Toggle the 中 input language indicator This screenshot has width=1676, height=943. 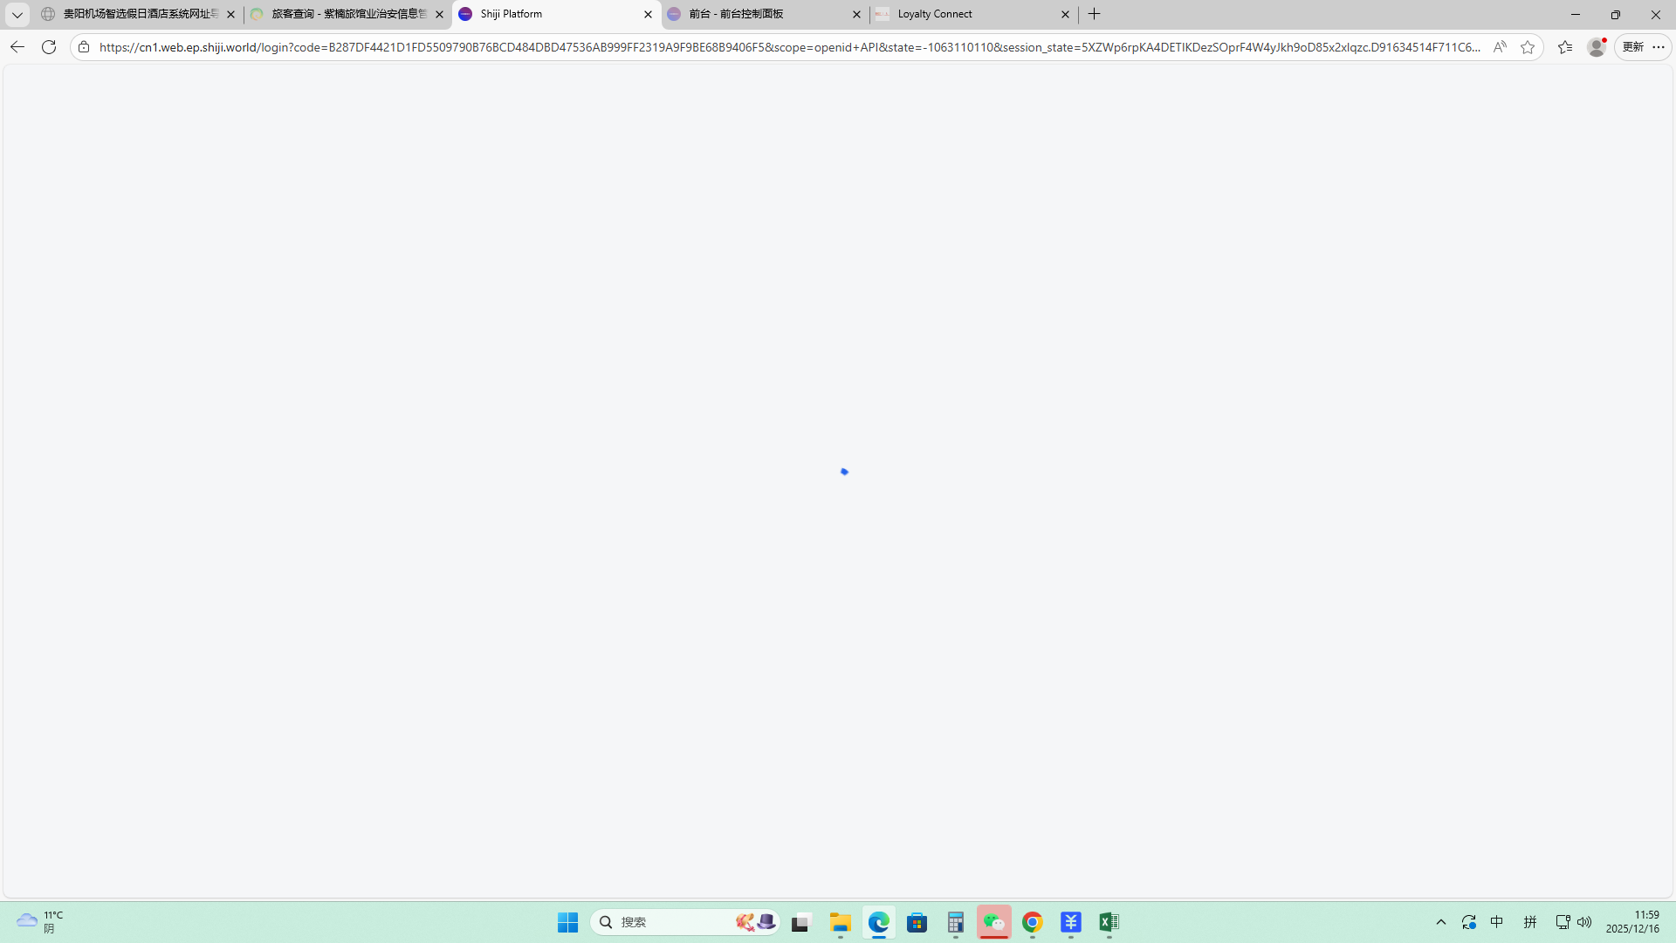(1497, 922)
